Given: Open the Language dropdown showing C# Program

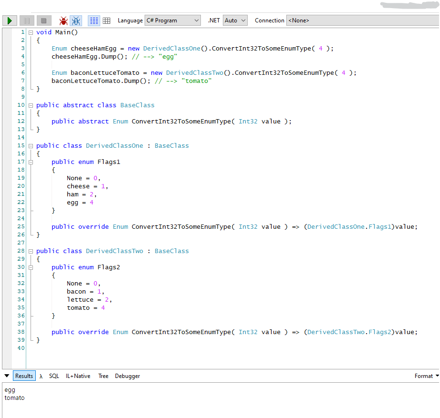Looking at the screenshot, I should (x=173, y=20).
